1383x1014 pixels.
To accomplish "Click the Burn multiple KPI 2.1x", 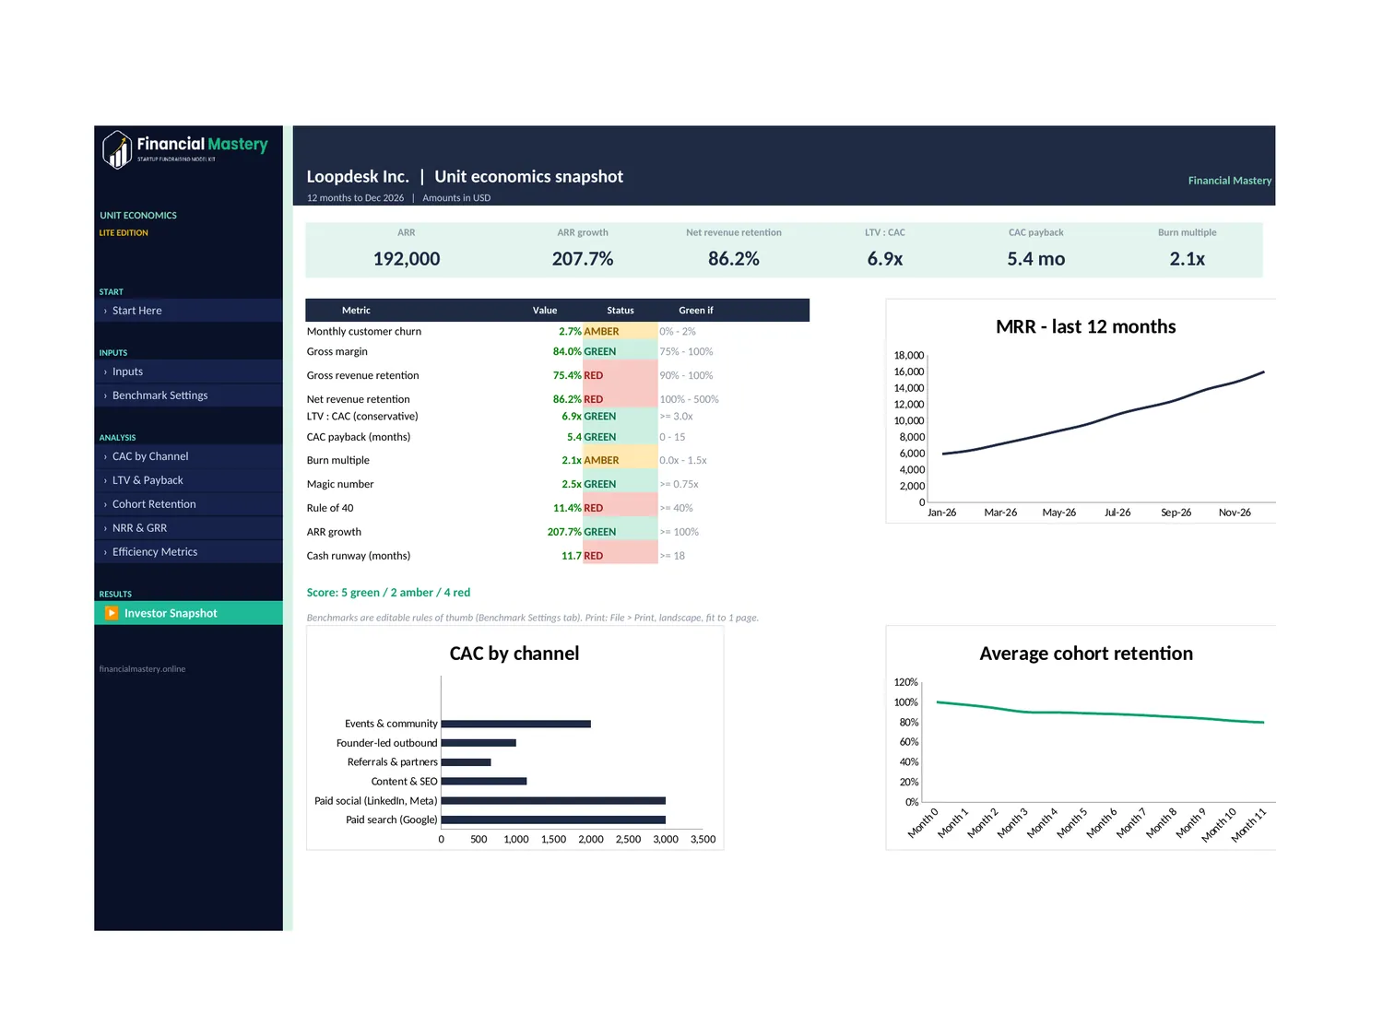I will [x=1188, y=259].
